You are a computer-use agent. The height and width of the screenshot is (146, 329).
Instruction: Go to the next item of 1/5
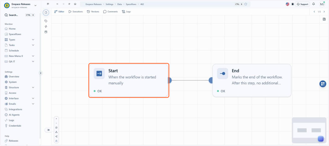[x=324, y=12]
